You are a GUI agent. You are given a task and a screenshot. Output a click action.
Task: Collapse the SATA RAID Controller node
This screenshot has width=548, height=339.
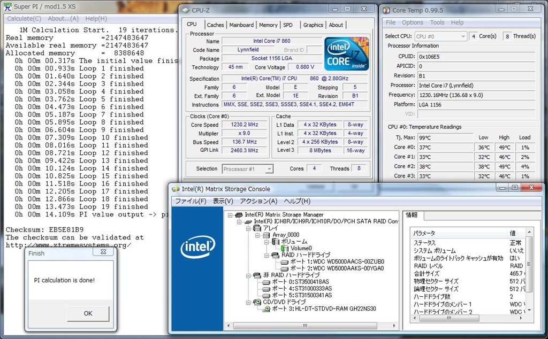[x=239, y=222]
